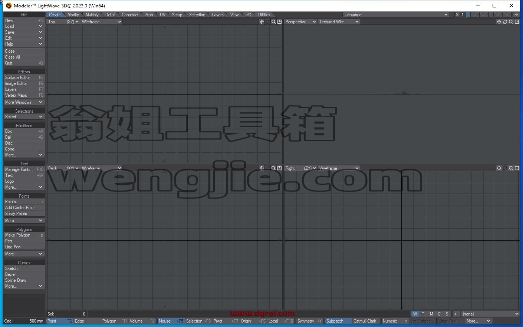This screenshot has height=327, width=523.
Task: Switch to the Modify tab
Action: (x=73, y=15)
